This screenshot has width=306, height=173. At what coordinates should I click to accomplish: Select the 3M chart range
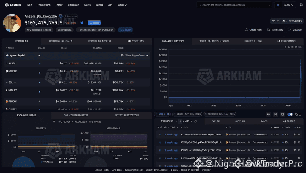tap(296, 47)
